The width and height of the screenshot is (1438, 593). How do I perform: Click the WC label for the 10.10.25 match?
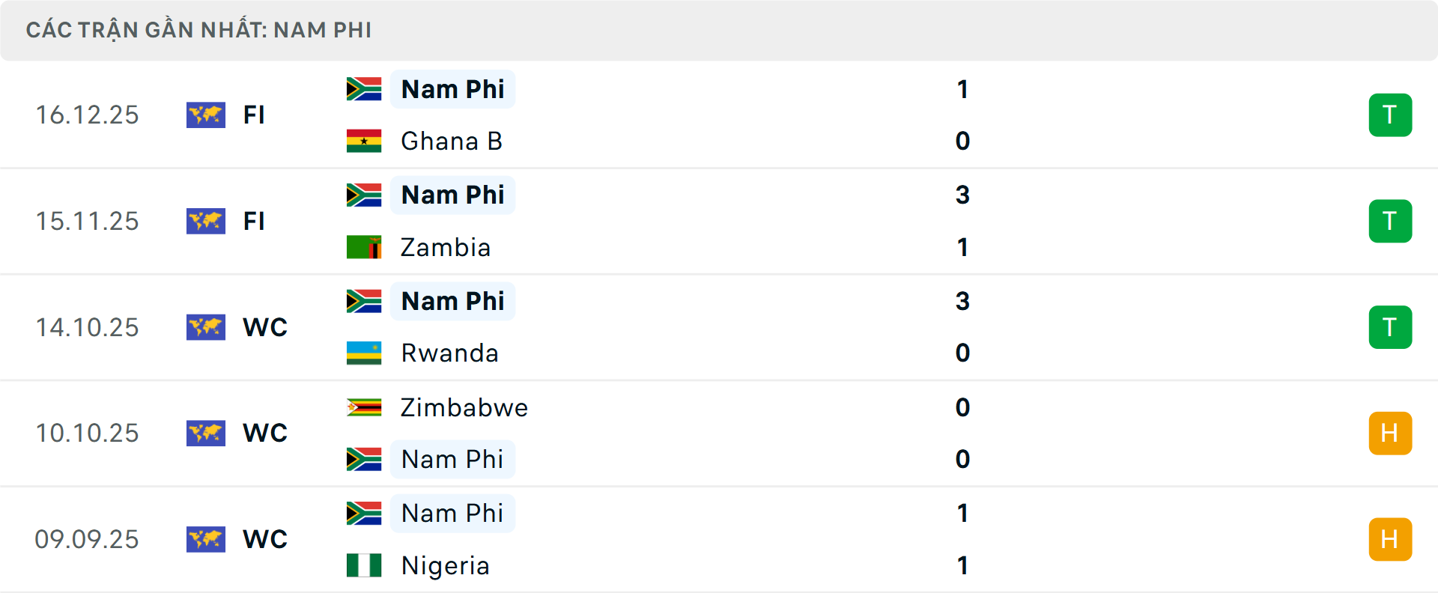coord(265,434)
